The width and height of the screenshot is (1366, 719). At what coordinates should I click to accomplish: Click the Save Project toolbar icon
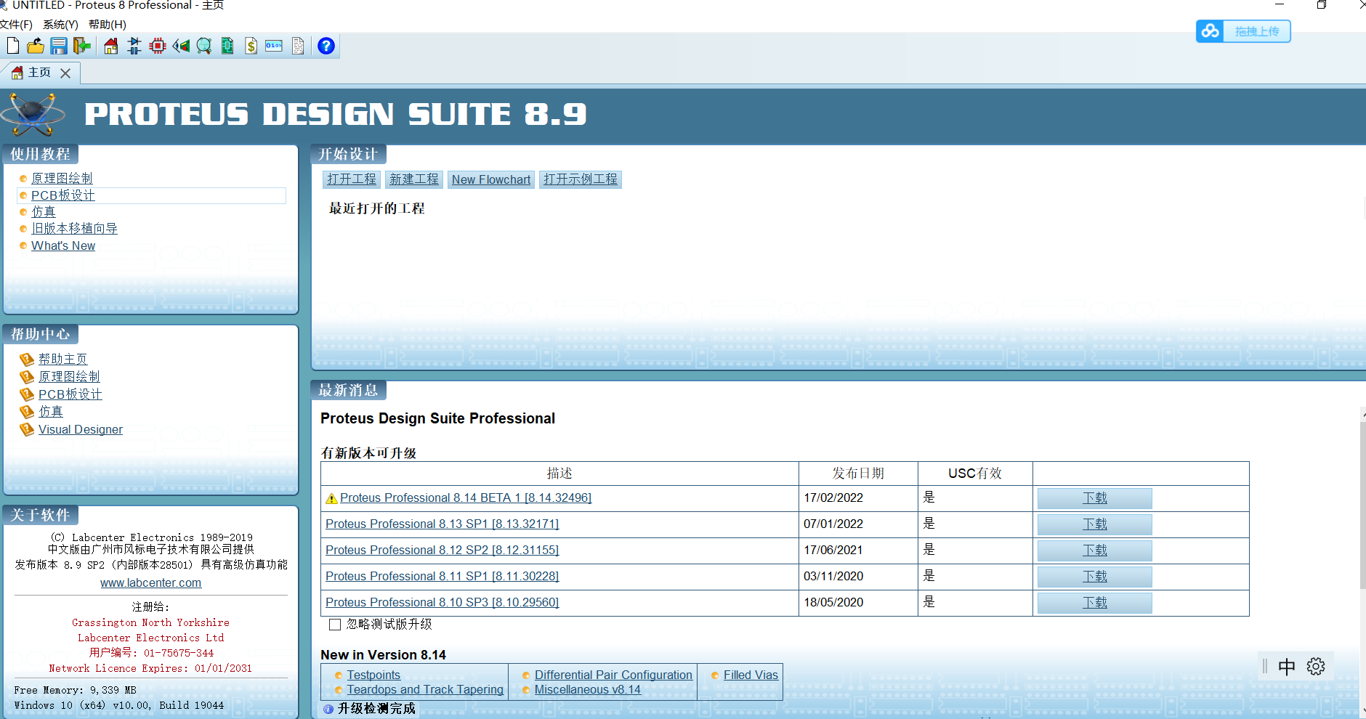57,46
